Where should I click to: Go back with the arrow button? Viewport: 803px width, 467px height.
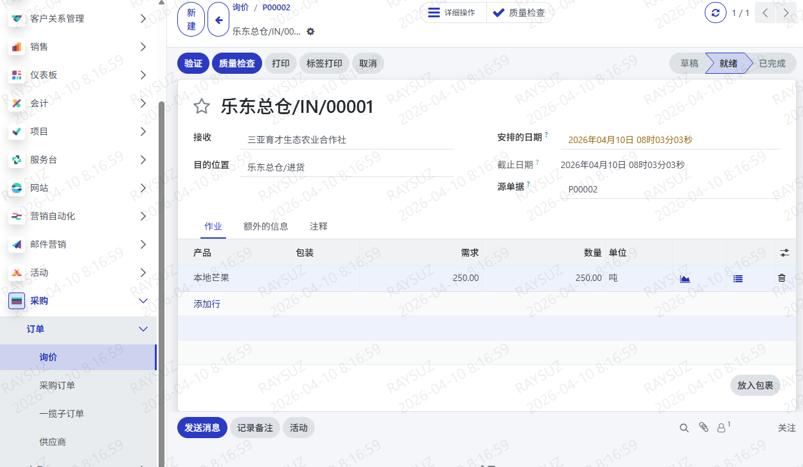pos(218,20)
